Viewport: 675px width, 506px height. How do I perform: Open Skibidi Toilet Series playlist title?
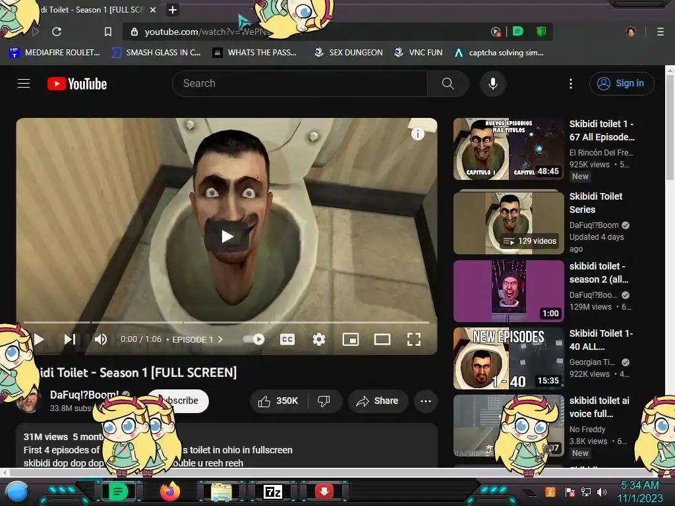[596, 203]
